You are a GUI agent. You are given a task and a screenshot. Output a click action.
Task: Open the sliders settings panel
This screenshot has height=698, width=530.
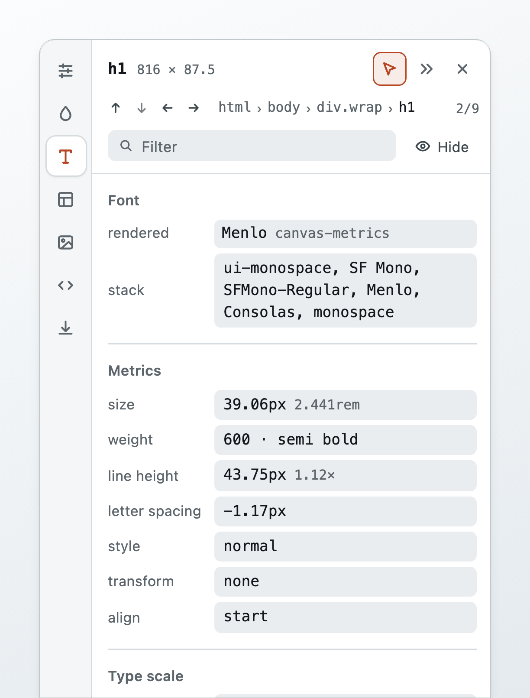[66, 71]
